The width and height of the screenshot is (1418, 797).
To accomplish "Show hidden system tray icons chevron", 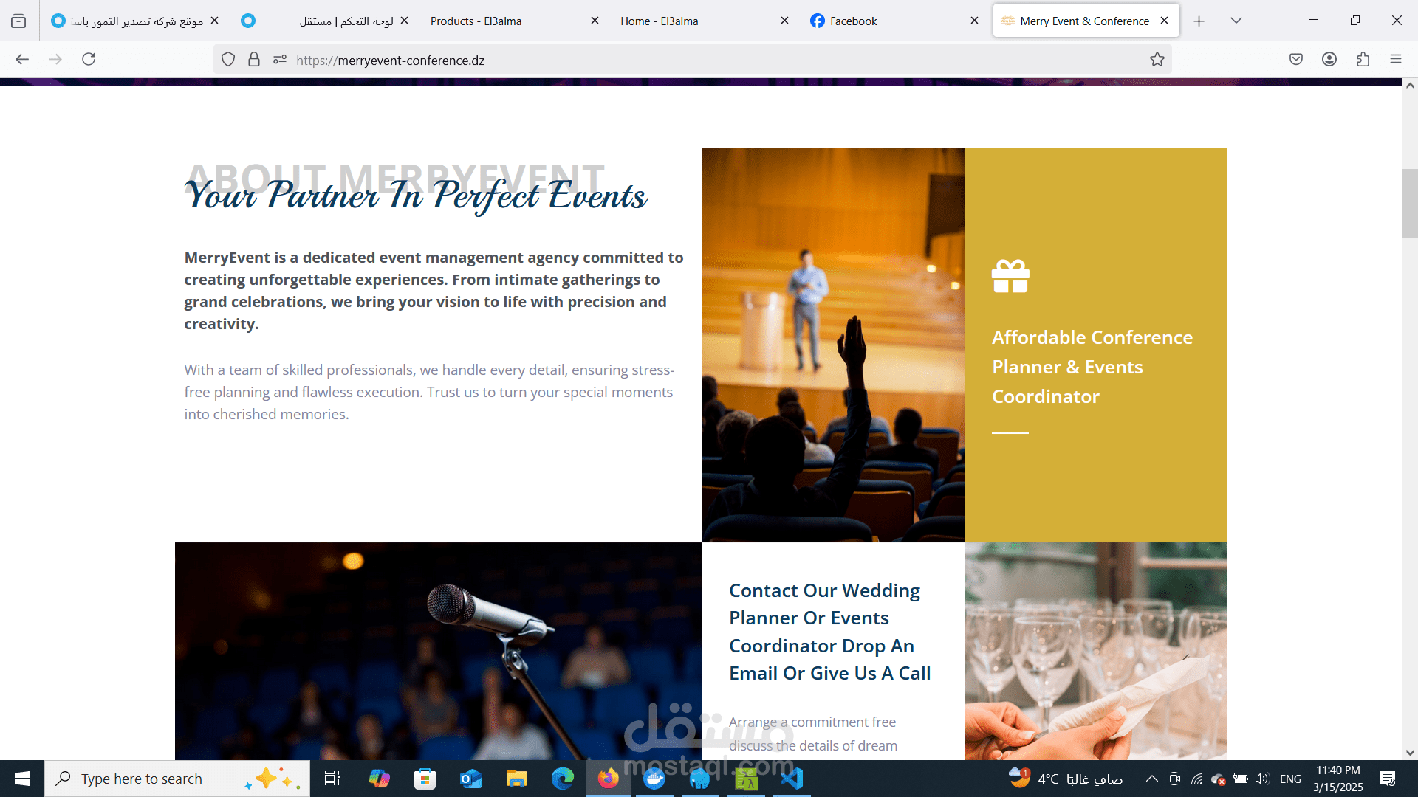I will [1151, 779].
